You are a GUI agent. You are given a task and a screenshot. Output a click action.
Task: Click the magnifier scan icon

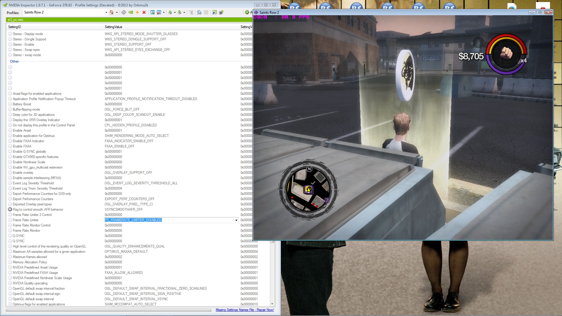199,12
